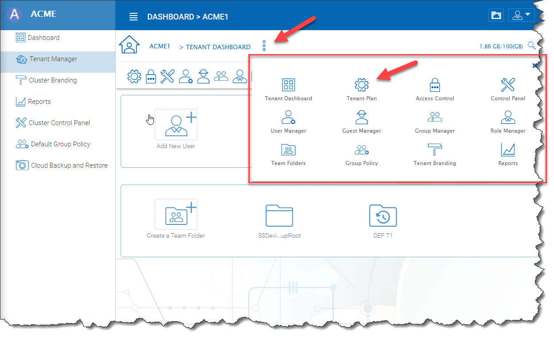Close the tenant menu popup

pos(534,66)
